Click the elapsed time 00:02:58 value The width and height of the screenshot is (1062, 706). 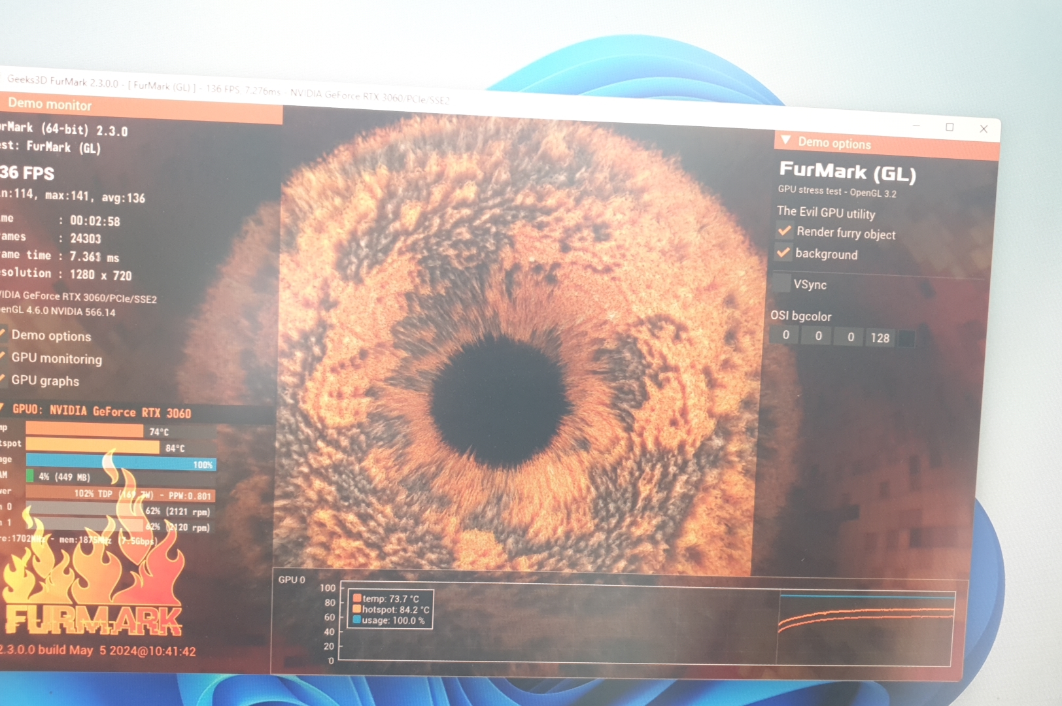(x=95, y=220)
